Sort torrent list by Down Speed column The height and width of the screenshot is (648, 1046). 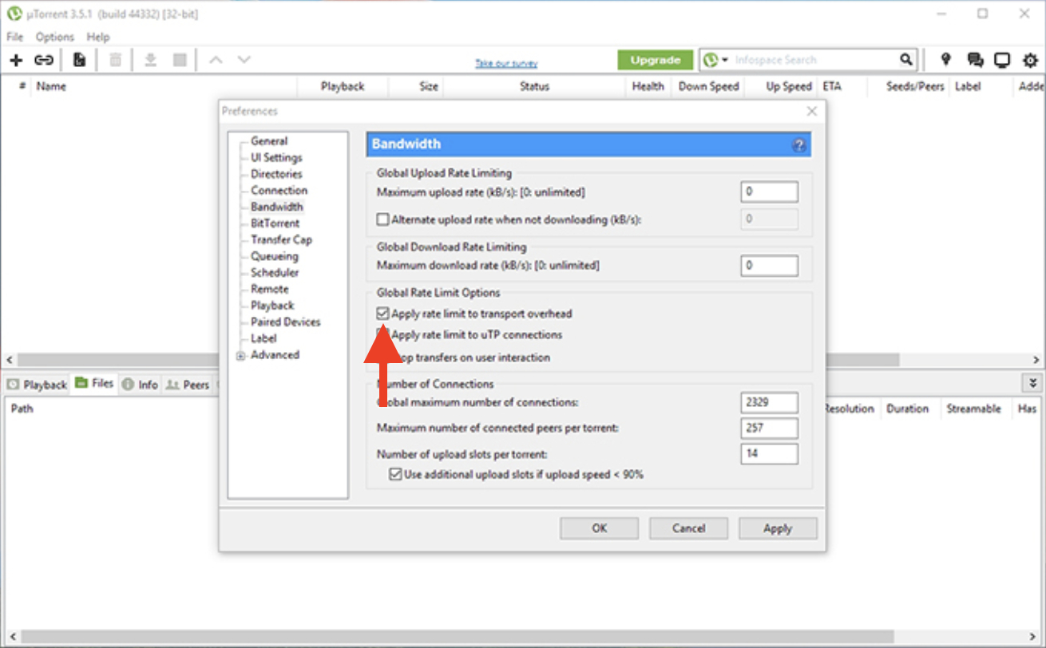[x=708, y=86]
